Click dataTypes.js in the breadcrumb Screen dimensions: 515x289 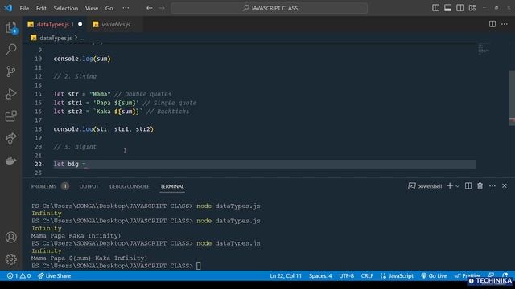tap(56, 38)
